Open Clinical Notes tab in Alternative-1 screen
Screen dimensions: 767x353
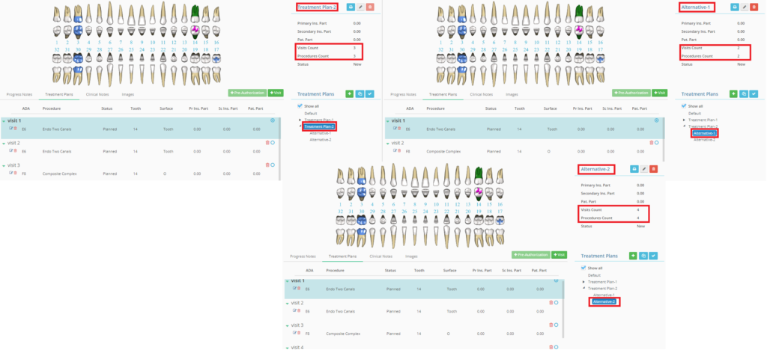tap(481, 94)
